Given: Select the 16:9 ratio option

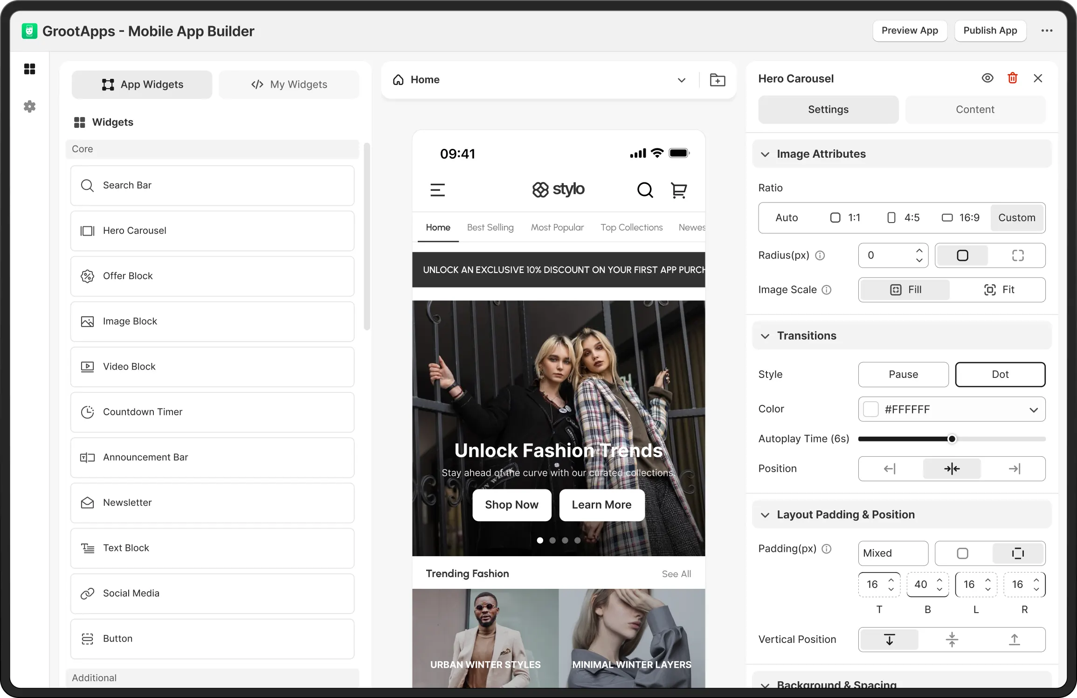Looking at the screenshot, I should (x=960, y=218).
